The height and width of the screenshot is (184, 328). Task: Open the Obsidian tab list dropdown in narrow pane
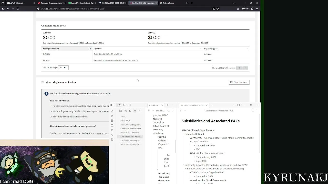173,105
